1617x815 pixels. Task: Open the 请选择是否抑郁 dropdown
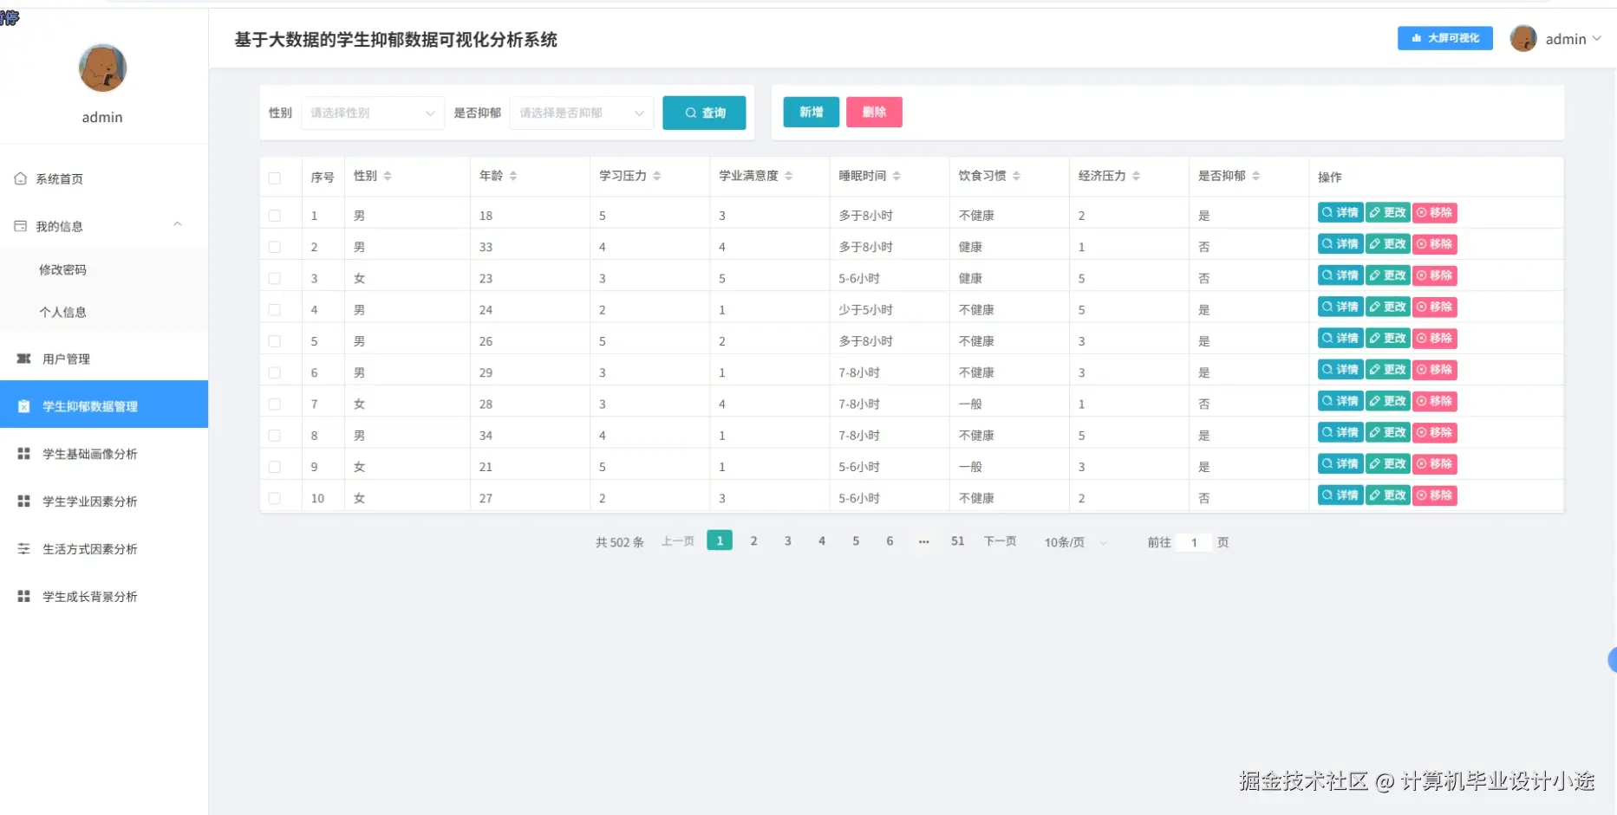579,113
